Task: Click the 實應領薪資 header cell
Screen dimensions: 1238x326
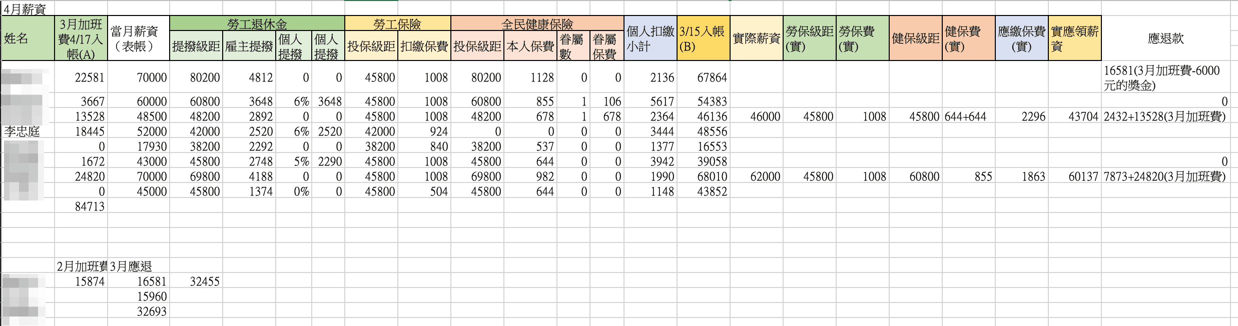Action: pos(1075,38)
